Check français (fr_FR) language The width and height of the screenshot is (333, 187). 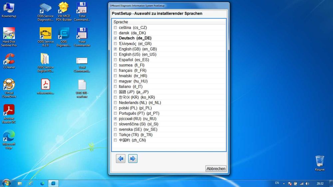click(115, 71)
